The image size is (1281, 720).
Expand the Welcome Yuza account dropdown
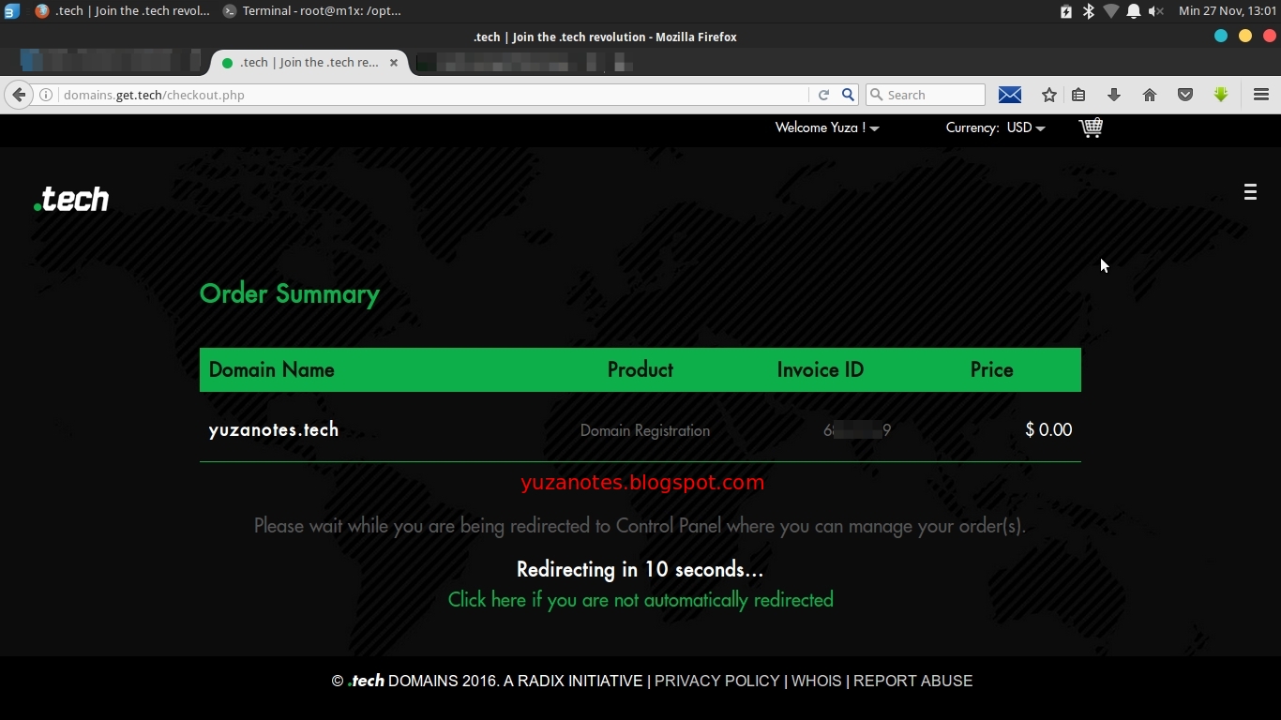827,127
